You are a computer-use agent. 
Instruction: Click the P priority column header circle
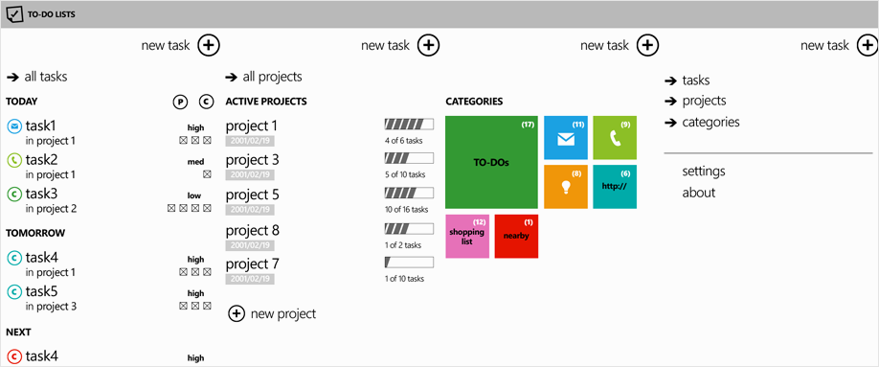pos(180,102)
